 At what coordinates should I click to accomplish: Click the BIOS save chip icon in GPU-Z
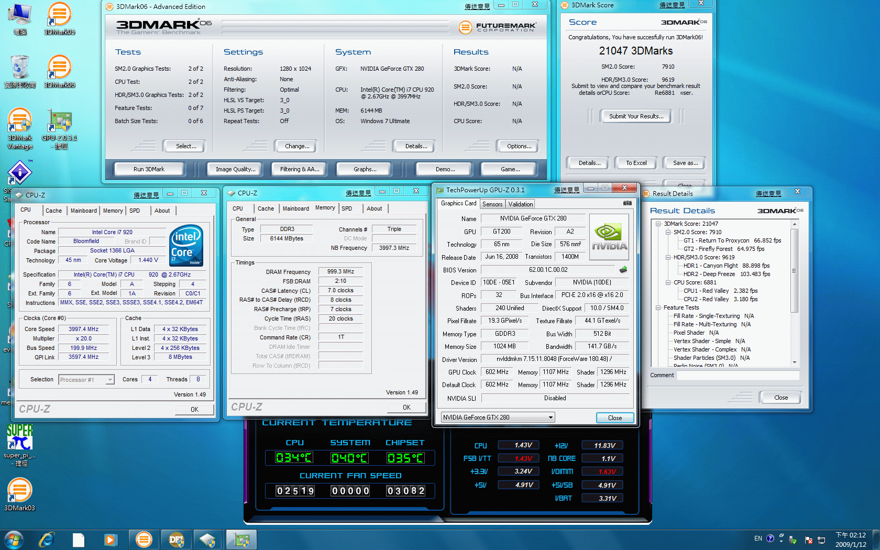(x=623, y=270)
